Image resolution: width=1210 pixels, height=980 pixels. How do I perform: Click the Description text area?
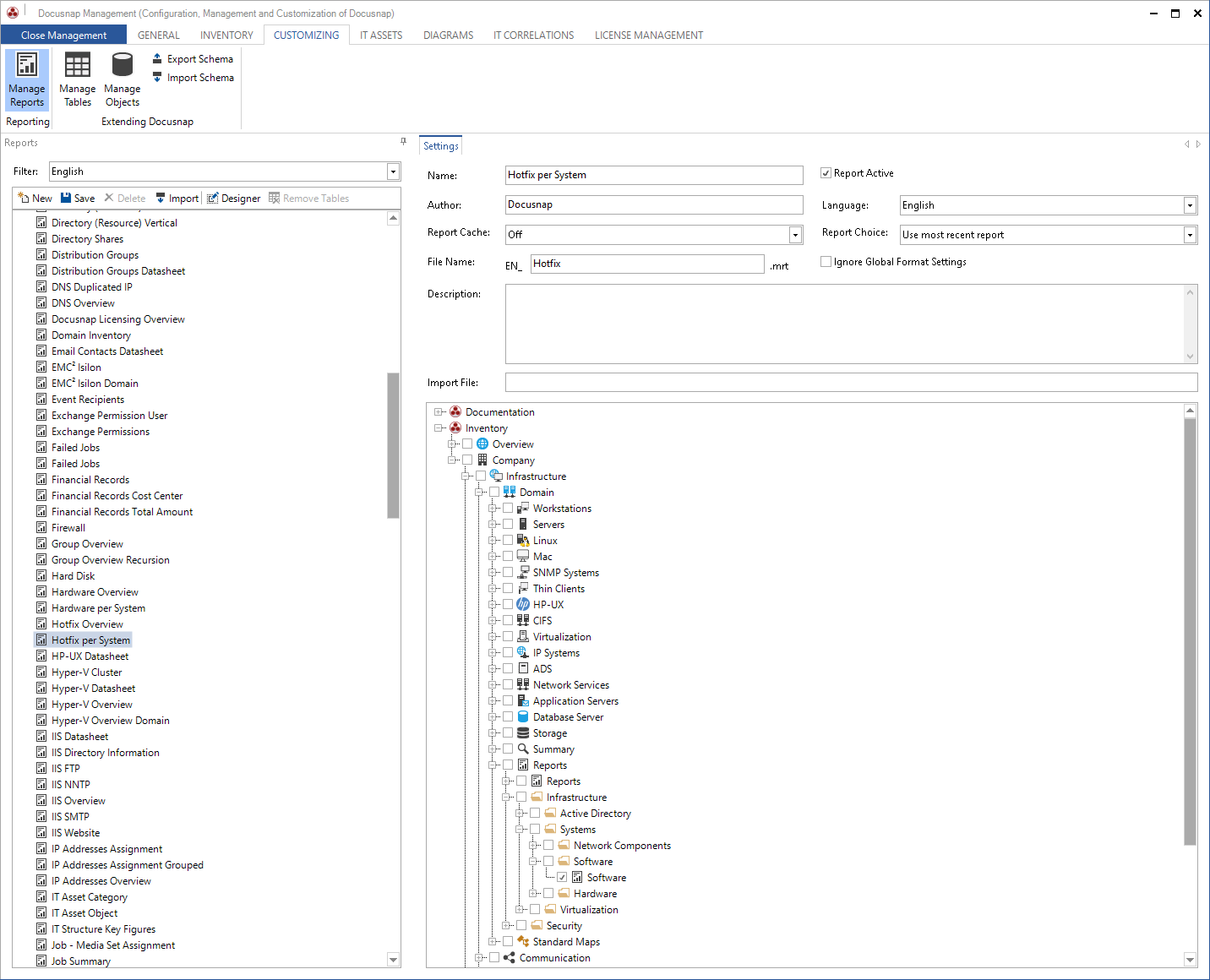click(845, 324)
